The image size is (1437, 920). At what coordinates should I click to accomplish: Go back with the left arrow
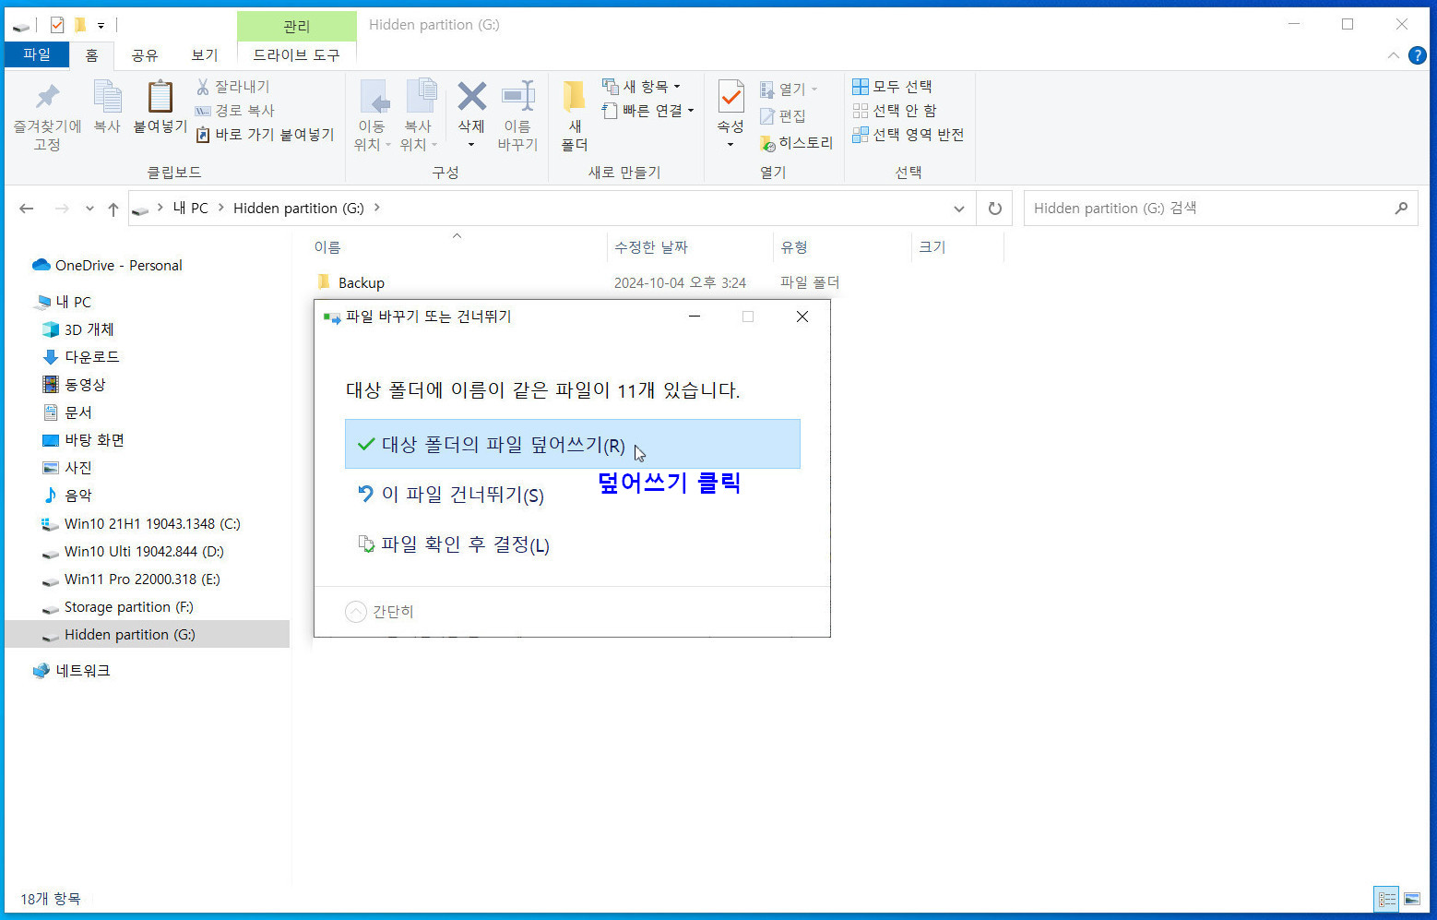click(x=27, y=209)
